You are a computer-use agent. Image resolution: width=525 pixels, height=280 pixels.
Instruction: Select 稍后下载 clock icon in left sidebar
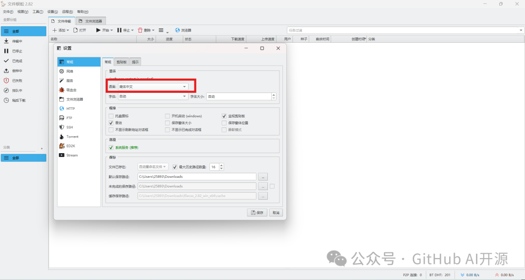point(6,100)
